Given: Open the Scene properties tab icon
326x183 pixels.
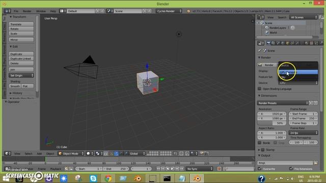Looking at the screenshot, I should pyautogui.click(x=278, y=43).
